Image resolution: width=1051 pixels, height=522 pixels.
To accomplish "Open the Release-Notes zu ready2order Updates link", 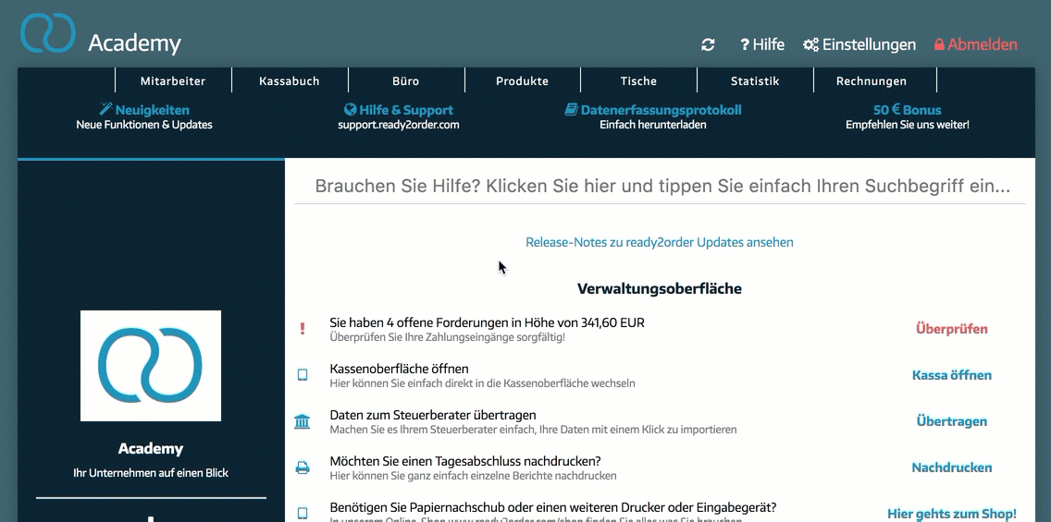I will [x=660, y=242].
